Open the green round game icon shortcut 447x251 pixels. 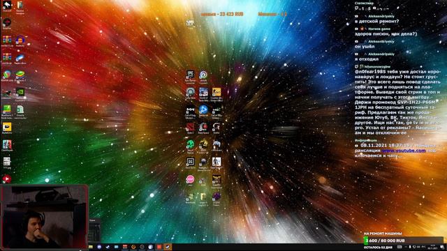pyautogui.click(x=190, y=146)
